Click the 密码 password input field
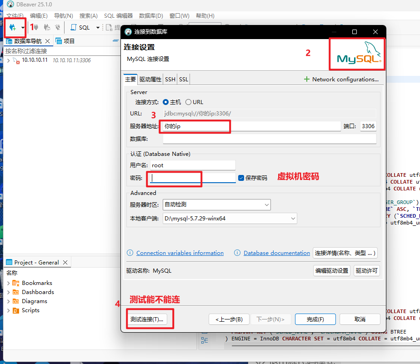The height and width of the screenshot is (364, 420). pos(193,178)
